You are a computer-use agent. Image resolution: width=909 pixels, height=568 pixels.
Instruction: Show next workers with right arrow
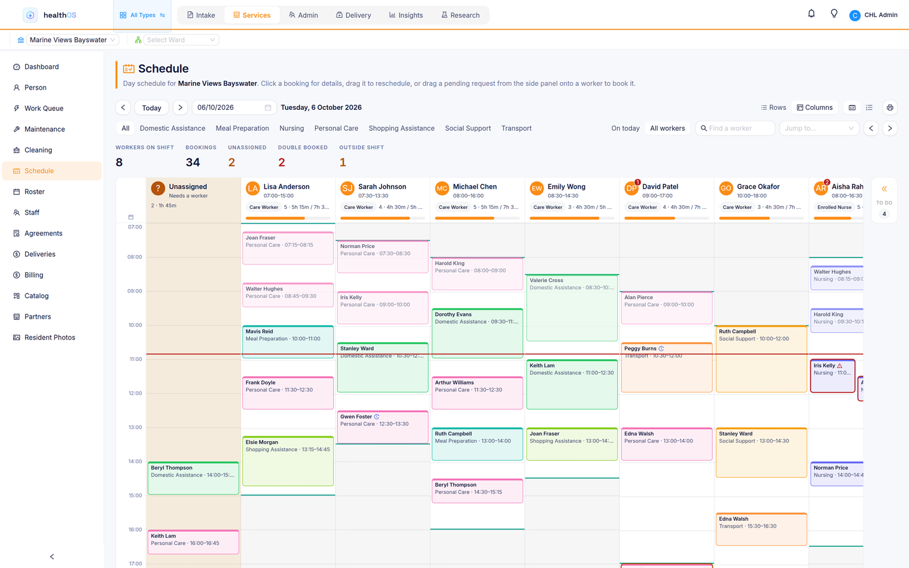(890, 128)
